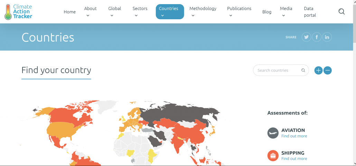The width and height of the screenshot is (356, 166).
Task: Click the Assessments of: label
Action: (288, 113)
